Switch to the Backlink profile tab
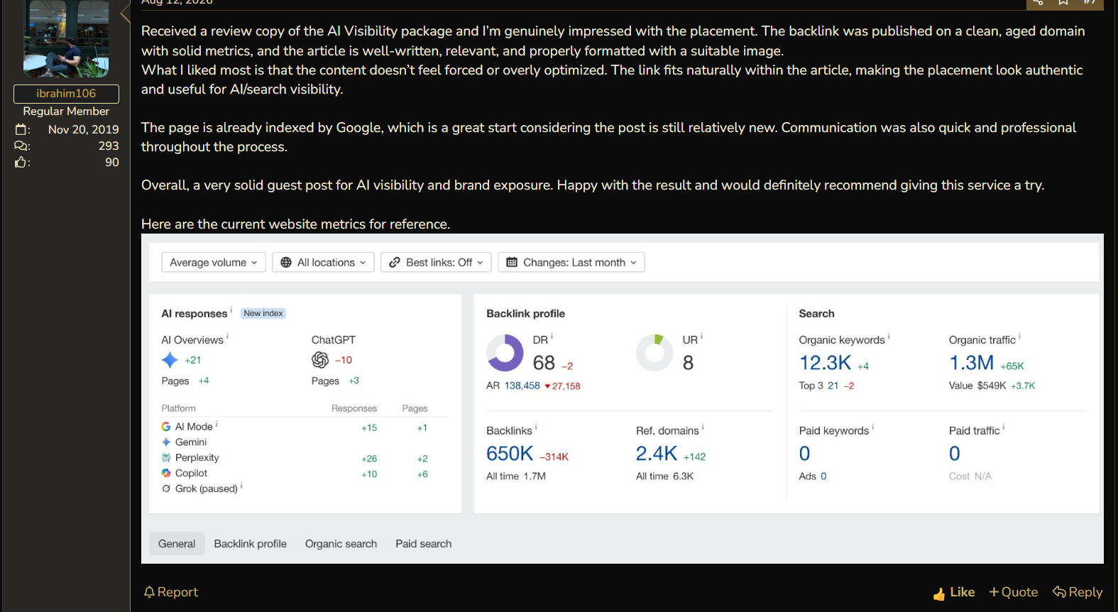 [251, 544]
